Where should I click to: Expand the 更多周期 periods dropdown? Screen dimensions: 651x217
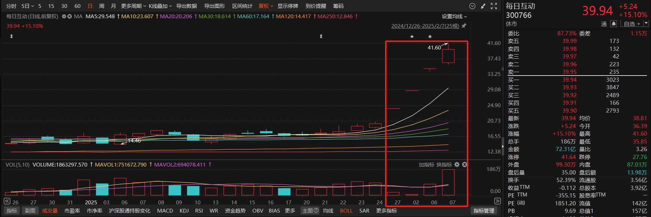pyautogui.click(x=133, y=6)
